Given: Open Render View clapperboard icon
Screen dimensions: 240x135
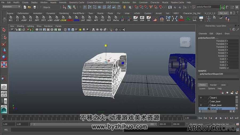Looking at the screenshot, I should [x=170, y=7].
